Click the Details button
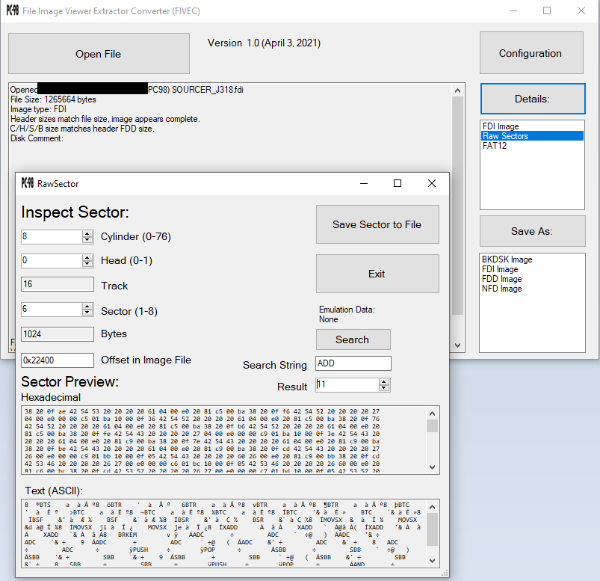 tap(533, 99)
